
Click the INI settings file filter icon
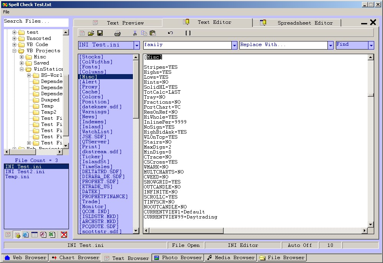tap(17, 235)
